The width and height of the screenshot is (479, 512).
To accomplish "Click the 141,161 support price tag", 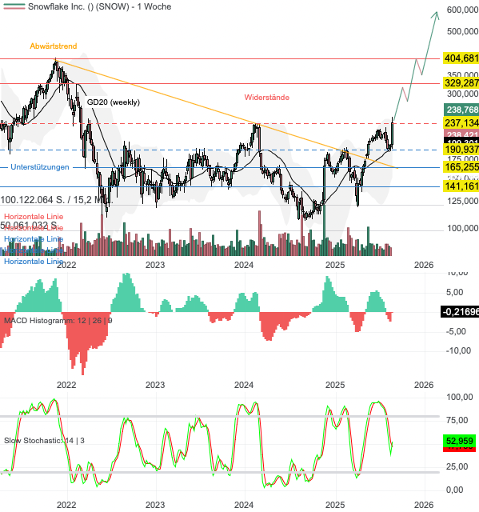I will (461, 186).
